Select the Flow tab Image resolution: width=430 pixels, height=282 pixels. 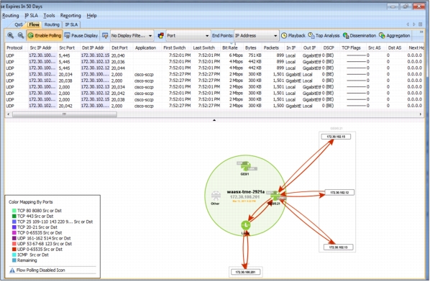[x=34, y=24]
